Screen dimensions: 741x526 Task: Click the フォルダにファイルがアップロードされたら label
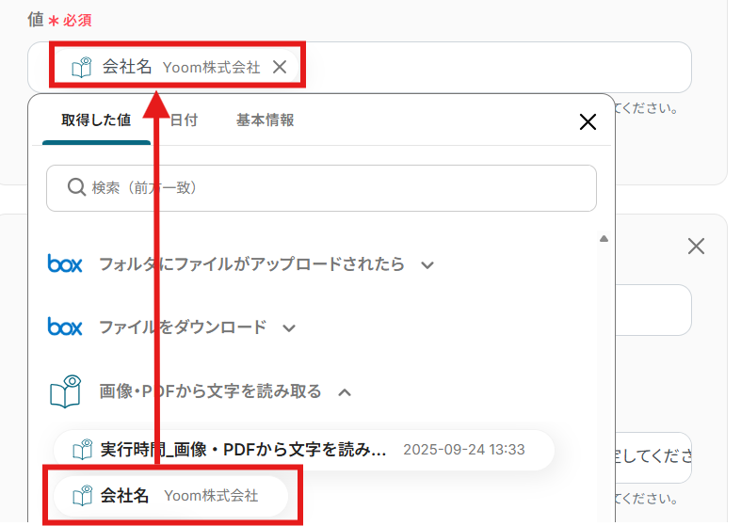[252, 264]
